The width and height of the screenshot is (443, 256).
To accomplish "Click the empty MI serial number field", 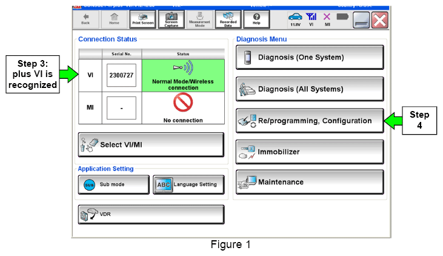I will tap(121, 108).
